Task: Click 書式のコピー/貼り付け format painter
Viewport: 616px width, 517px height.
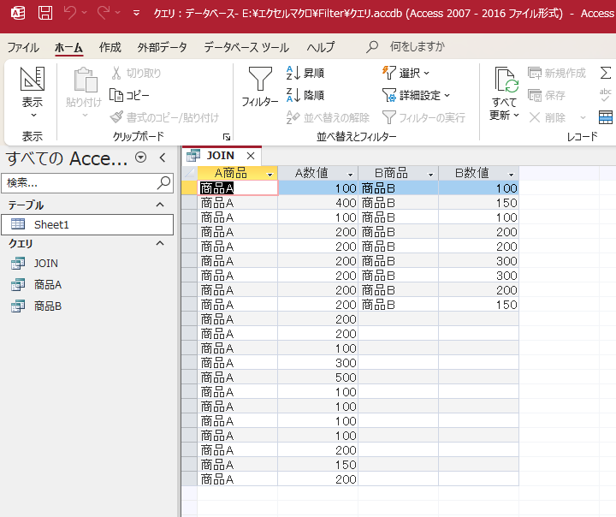Action: (x=164, y=117)
